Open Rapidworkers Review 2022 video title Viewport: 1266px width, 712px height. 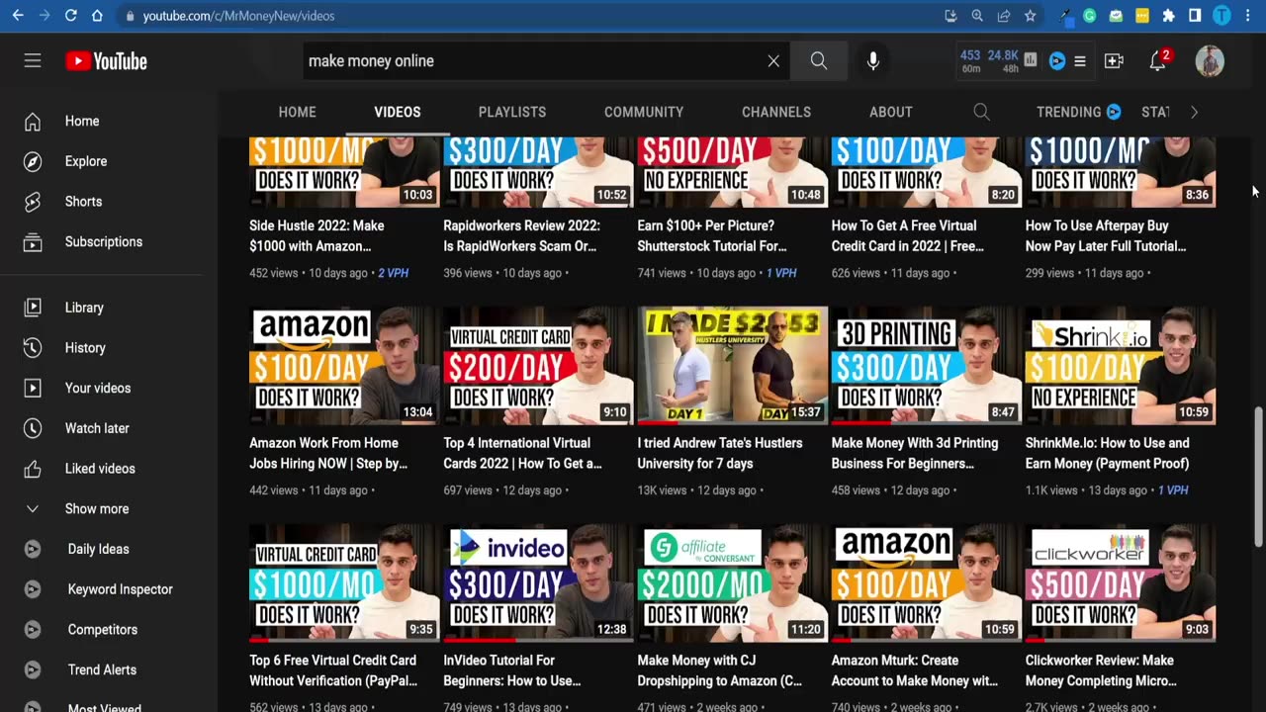point(521,235)
